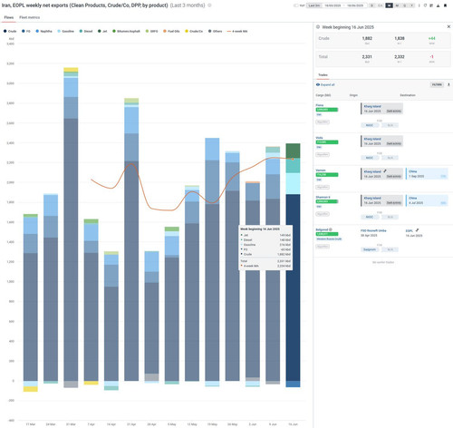Click the alert bell icon in top toolbar
Screen dimensions: 453x428
point(438,5)
